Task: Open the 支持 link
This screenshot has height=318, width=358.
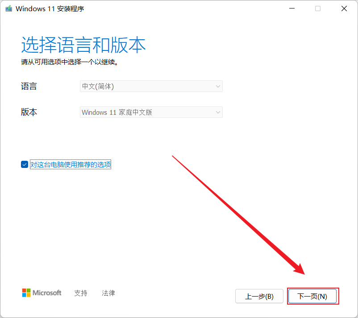Action: [81, 293]
